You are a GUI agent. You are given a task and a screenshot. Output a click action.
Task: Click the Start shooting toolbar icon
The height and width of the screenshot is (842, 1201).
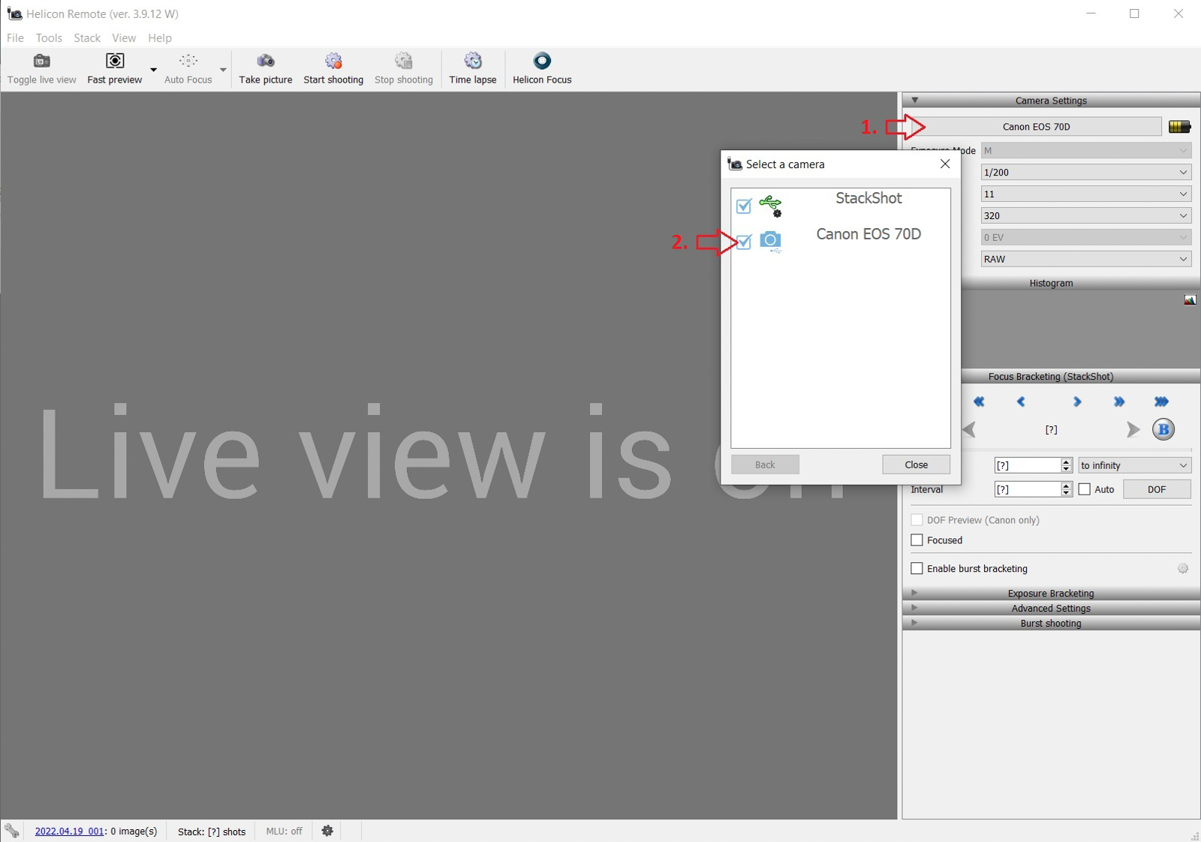333,62
